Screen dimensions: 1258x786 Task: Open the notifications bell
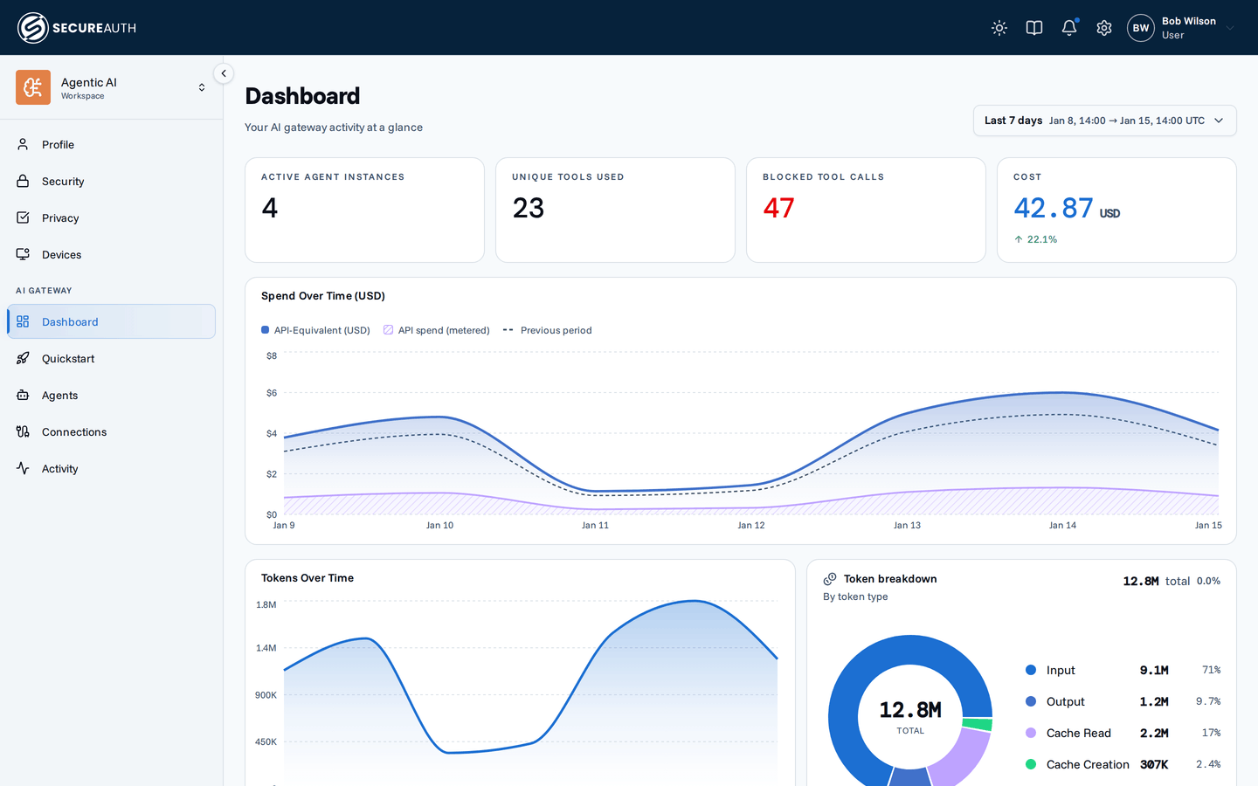coord(1069,28)
